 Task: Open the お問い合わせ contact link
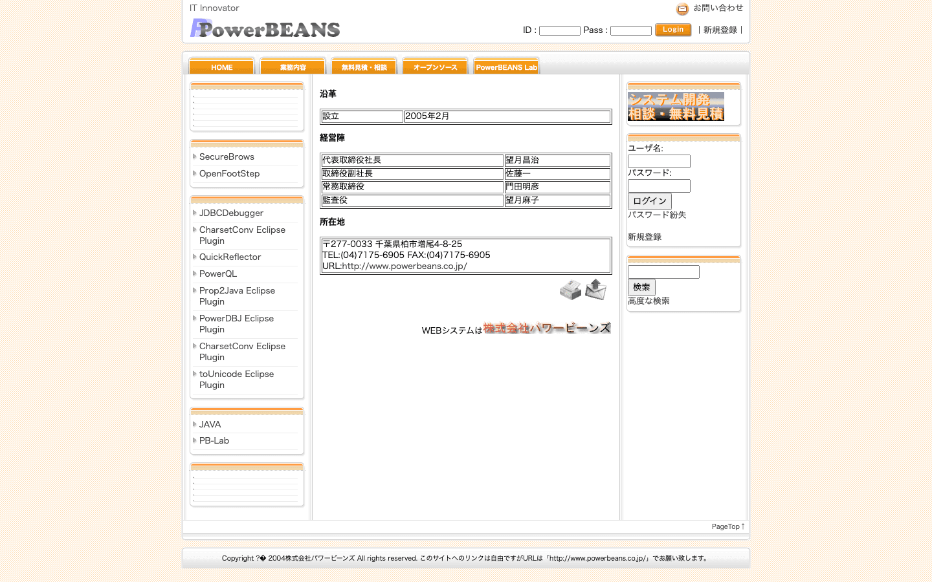pos(718,8)
